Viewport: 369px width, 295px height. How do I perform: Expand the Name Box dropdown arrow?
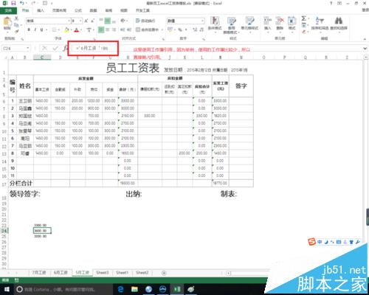[x=28, y=48]
